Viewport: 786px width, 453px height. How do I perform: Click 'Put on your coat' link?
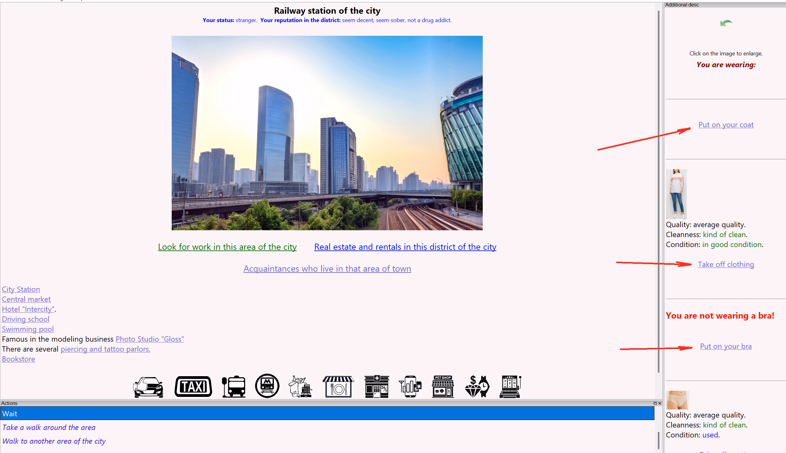pyautogui.click(x=726, y=125)
